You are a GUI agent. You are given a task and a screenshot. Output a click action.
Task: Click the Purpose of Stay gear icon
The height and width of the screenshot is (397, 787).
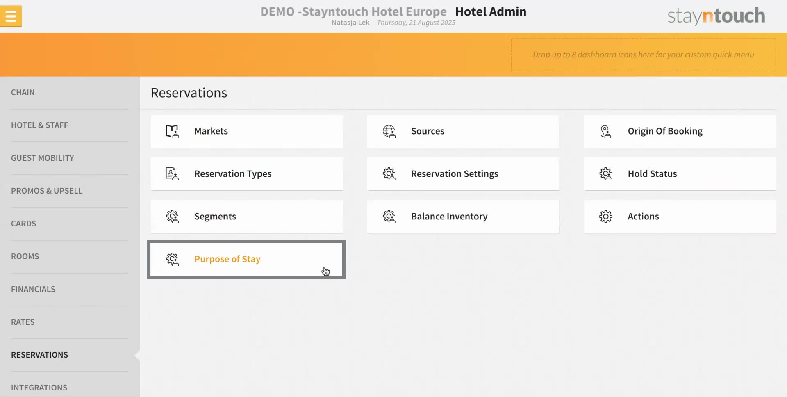(x=172, y=259)
